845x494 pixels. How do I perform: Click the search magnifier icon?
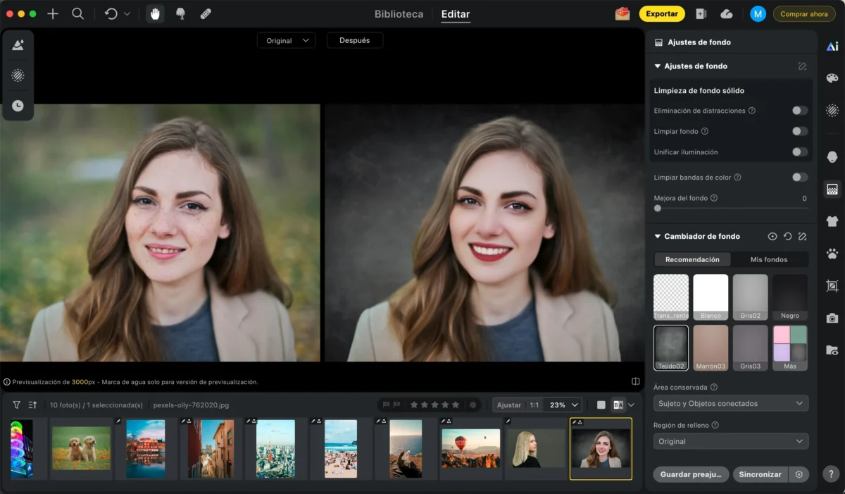78,14
